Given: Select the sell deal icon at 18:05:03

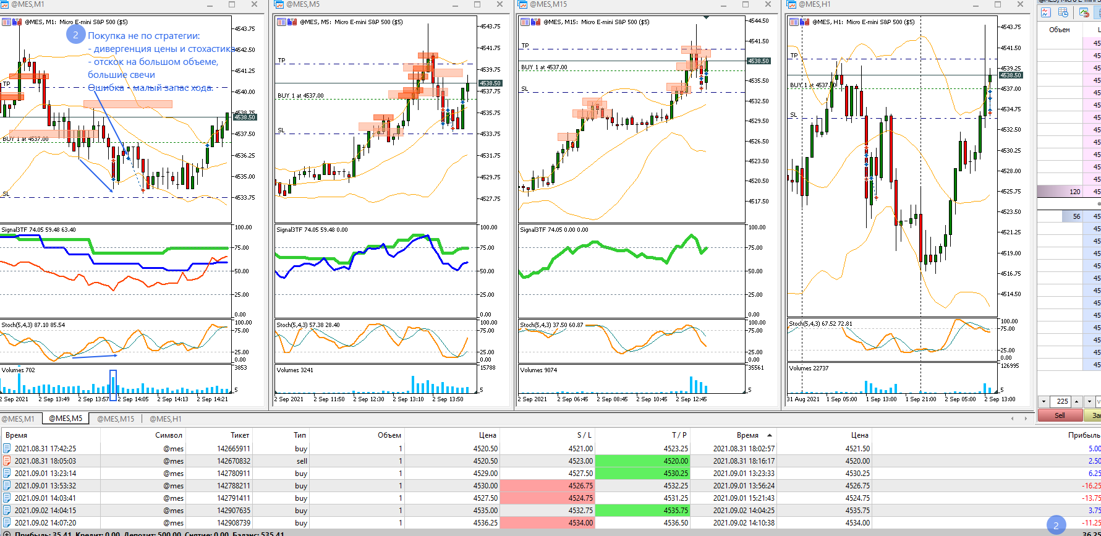Looking at the screenshot, I should (7, 461).
